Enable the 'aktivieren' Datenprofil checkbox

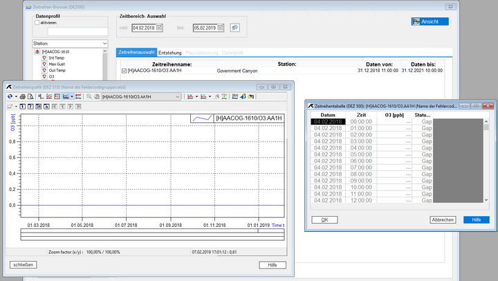(x=37, y=22)
